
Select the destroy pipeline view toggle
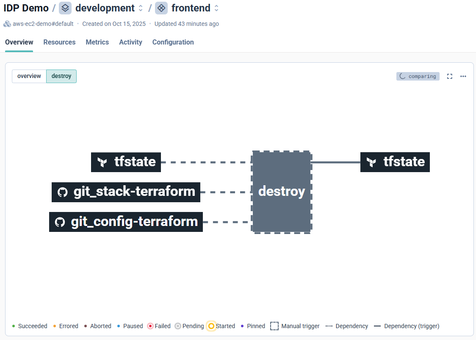[x=61, y=76]
